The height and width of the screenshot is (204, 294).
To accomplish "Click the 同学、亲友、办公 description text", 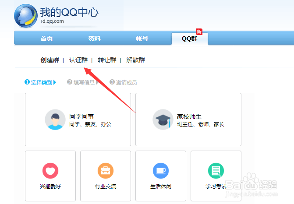I will [x=90, y=124].
